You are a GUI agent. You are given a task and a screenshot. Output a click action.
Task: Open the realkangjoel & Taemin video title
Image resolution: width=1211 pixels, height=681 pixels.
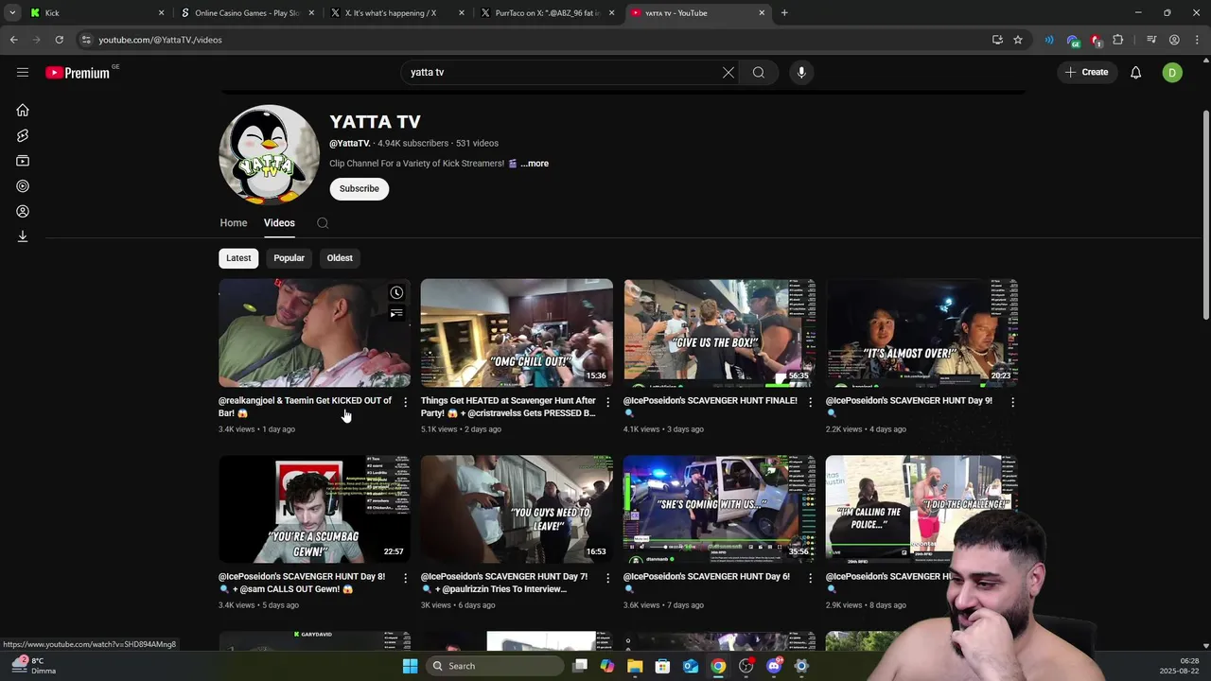[x=305, y=407]
